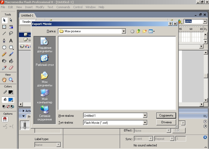The image size is (209, 149).
Task: Open Недавние документы location
Action: [x=45, y=45]
